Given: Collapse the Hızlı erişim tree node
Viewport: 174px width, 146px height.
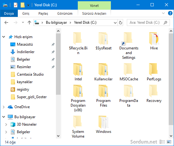Looking at the screenshot, I should pyautogui.click(x=4, y=37).
